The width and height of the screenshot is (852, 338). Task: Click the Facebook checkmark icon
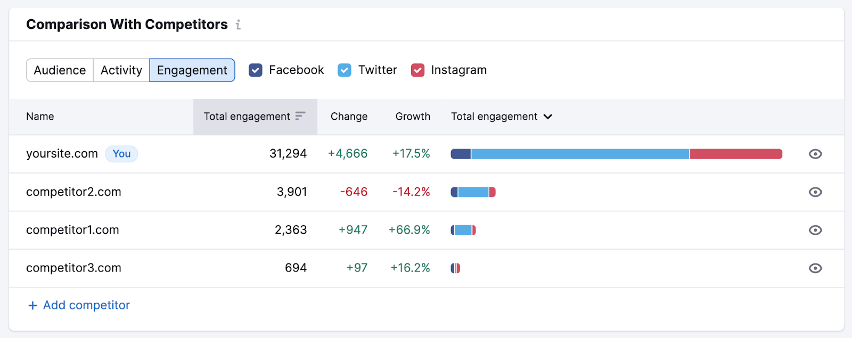256,70
